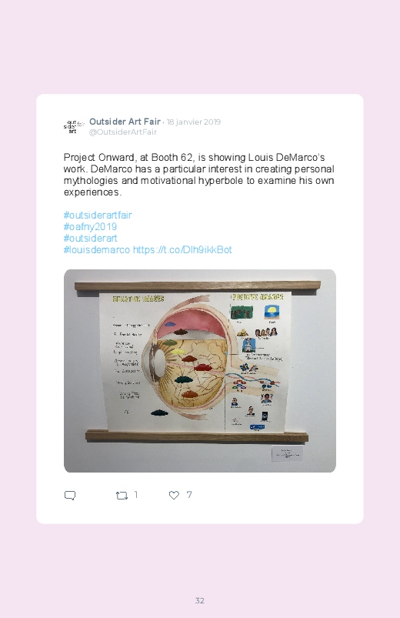Visit the https://t.co/DIh9ikkBot link
400x618 pixels.
182,250
